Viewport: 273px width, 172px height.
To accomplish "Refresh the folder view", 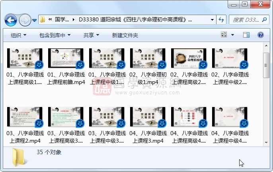I will point(221,19).
